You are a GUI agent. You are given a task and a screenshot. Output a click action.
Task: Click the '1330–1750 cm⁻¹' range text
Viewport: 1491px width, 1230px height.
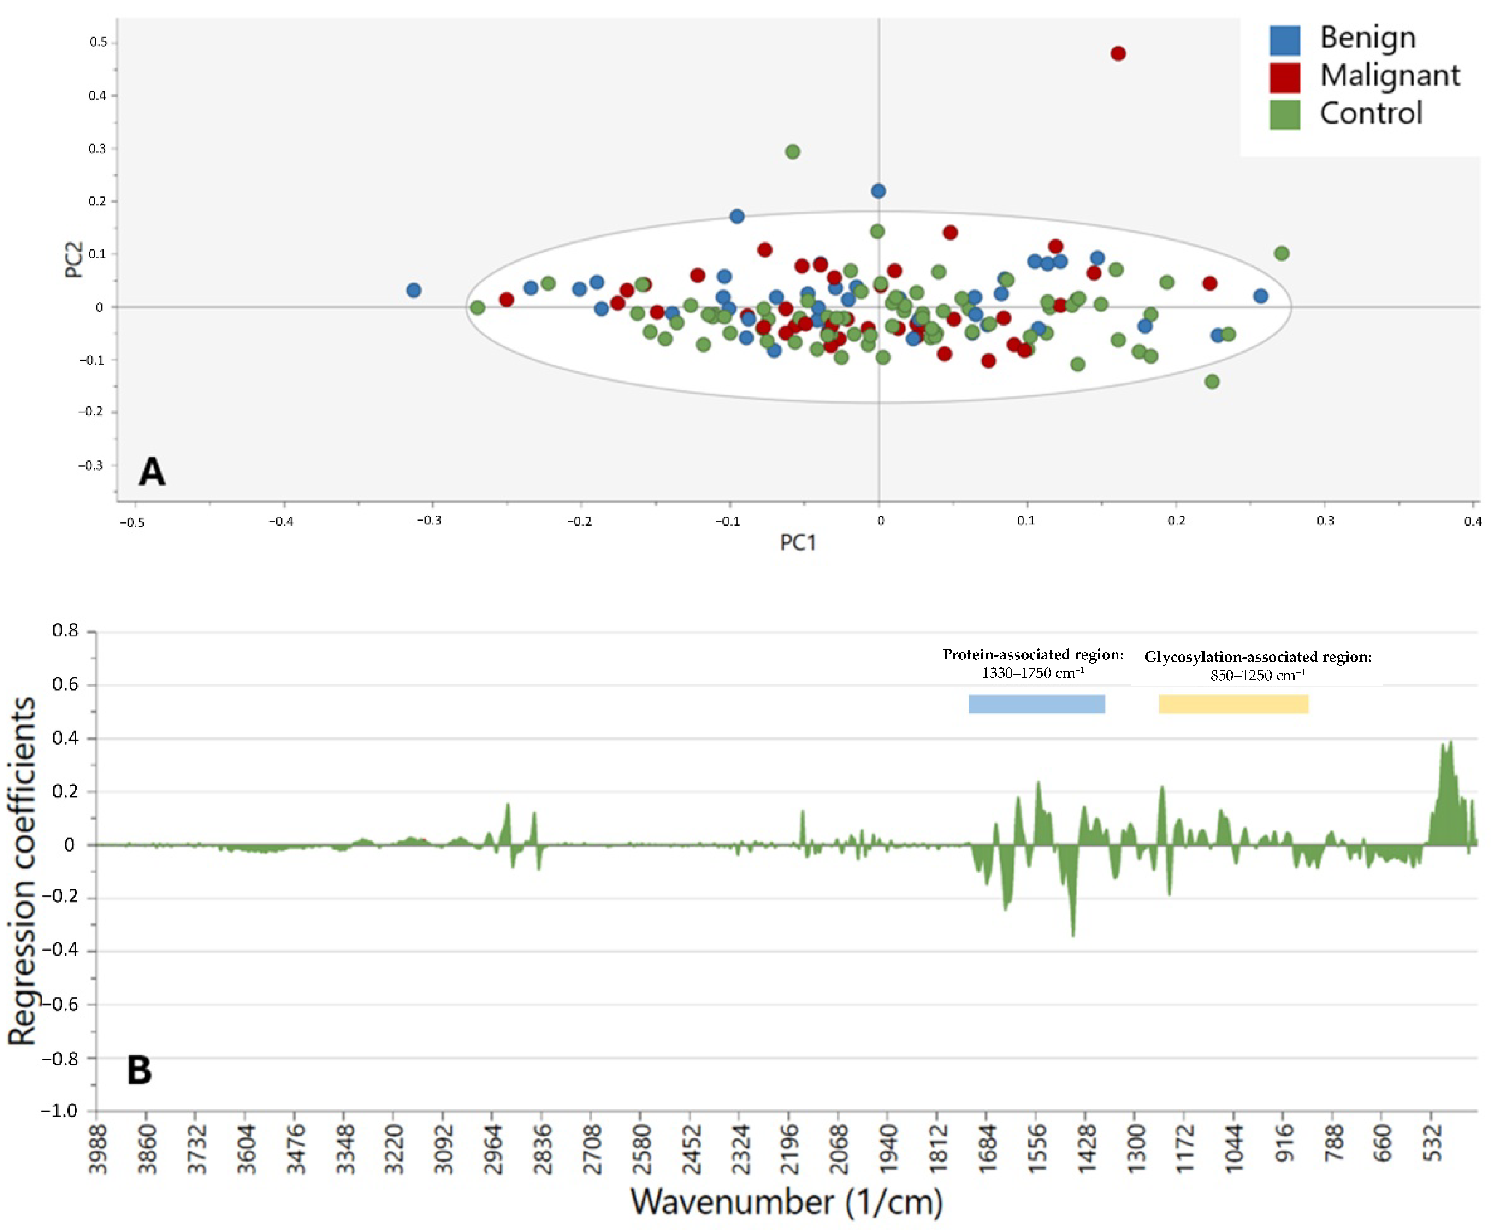click(1033, 673)
